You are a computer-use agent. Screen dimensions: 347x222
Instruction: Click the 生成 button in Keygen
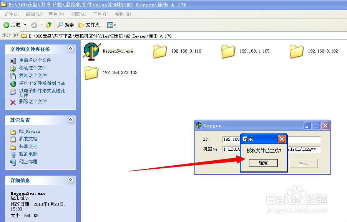(304, 163)
